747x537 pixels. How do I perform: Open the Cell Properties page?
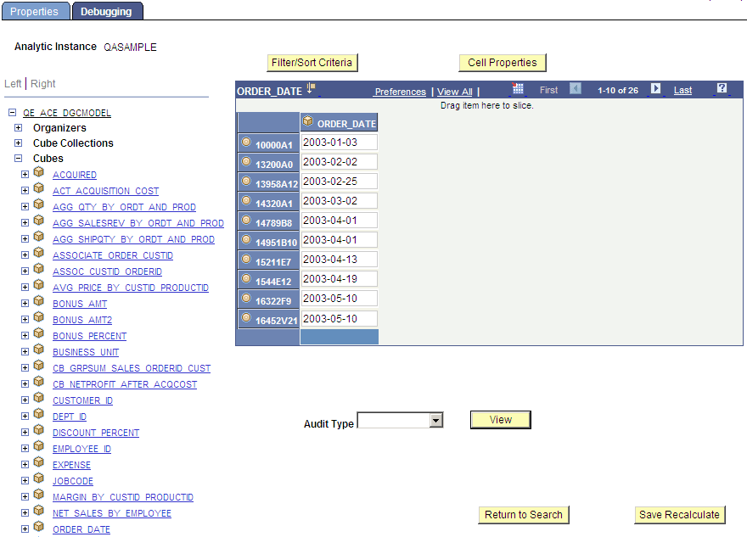click(502, 62)
